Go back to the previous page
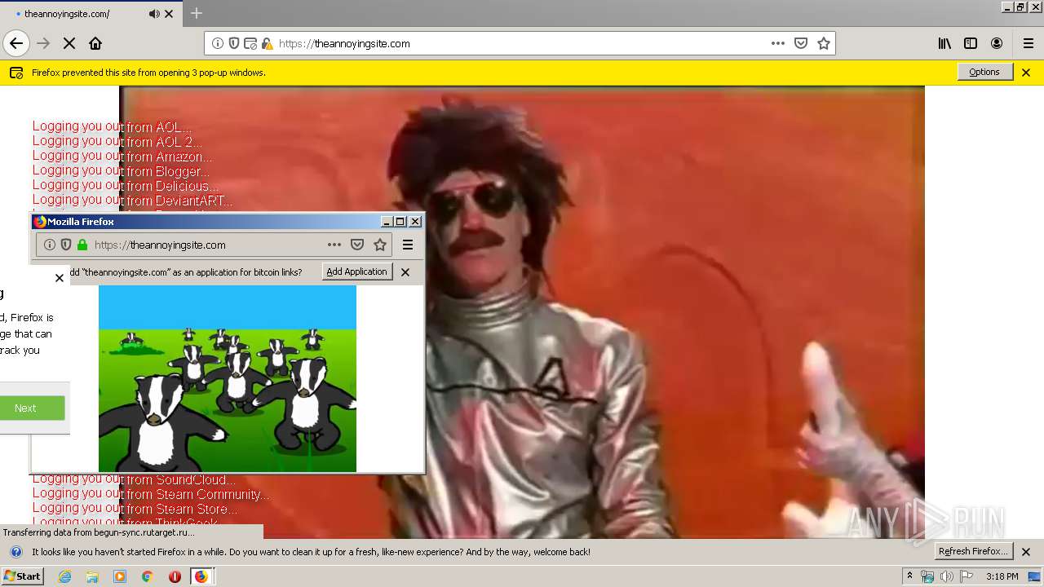The height and width of the screenshot is (587, 1044). pyautogui.click(x=16, y=43)
